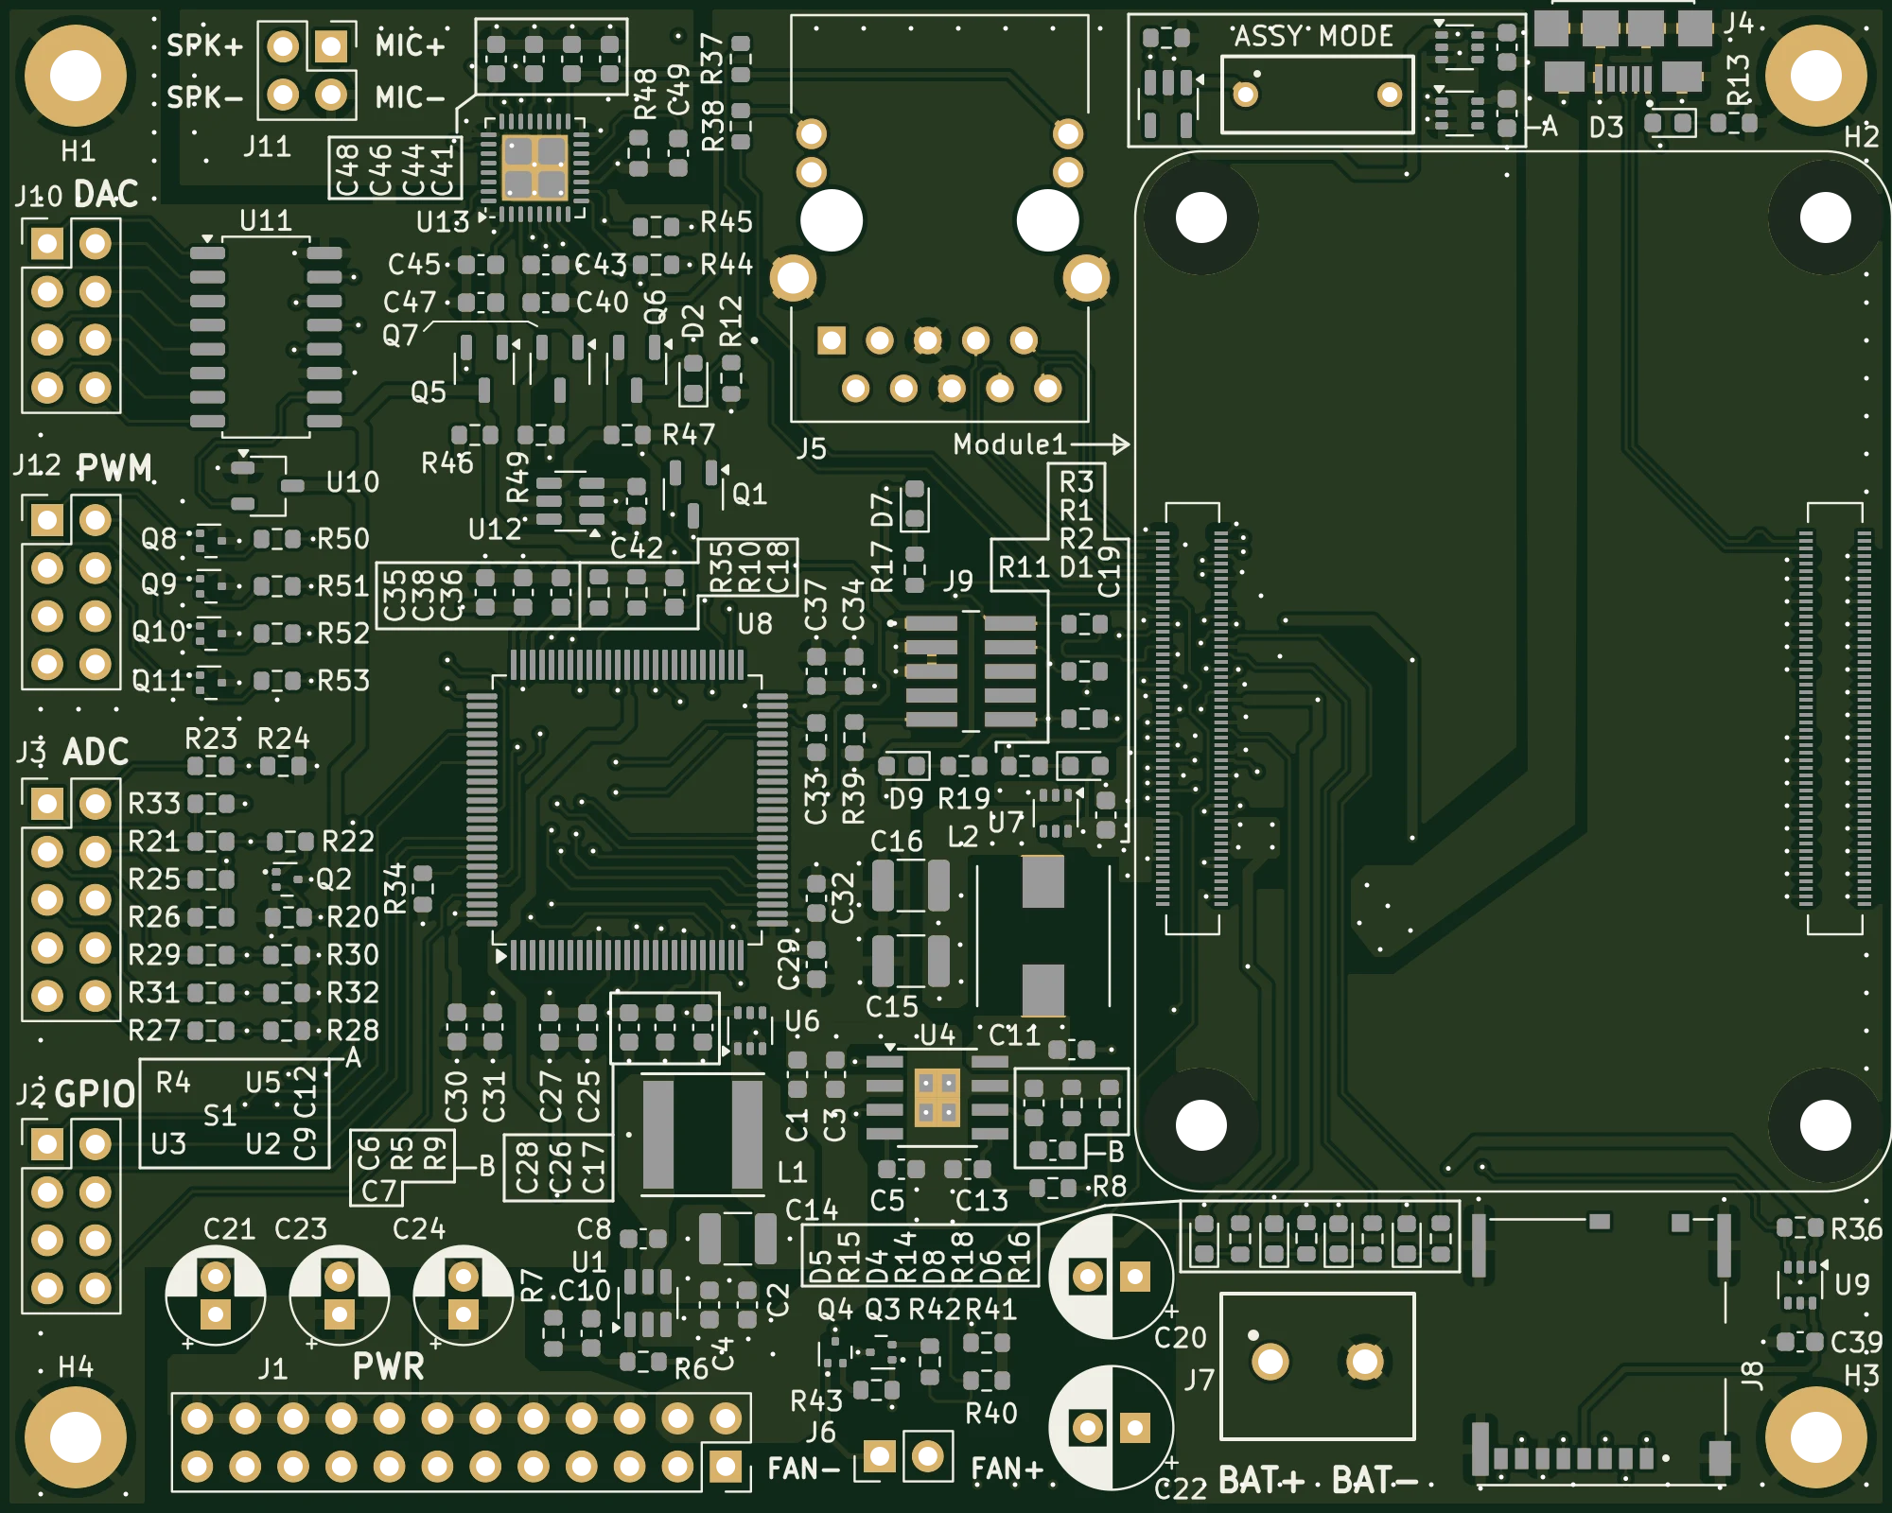Screen dimensions: 1892x1513
Task: Click the D9 diode label
Action: [x=906, y=799]
